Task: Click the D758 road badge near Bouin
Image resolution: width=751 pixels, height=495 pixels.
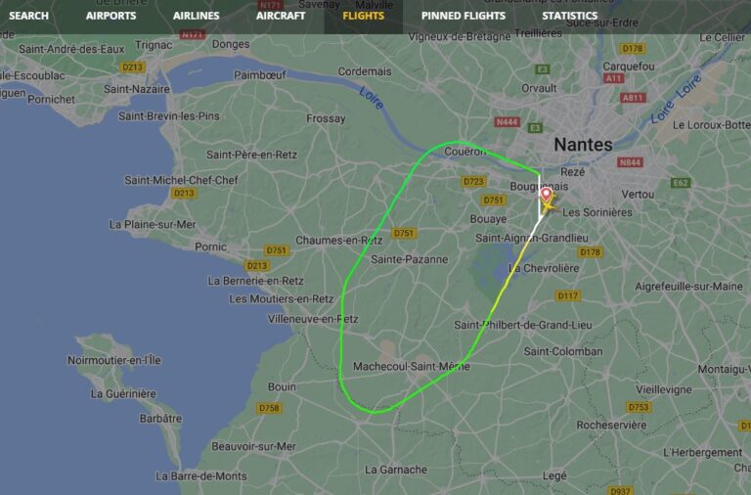Action: point(269,408)
